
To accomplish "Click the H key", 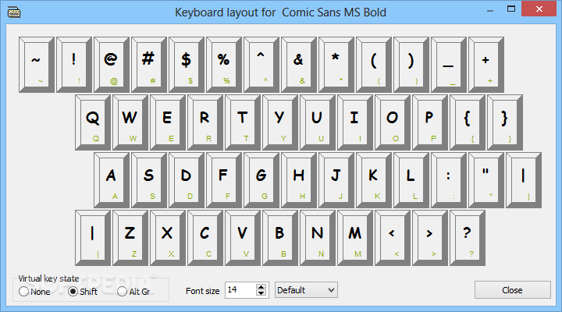I will tap(299, 180).
